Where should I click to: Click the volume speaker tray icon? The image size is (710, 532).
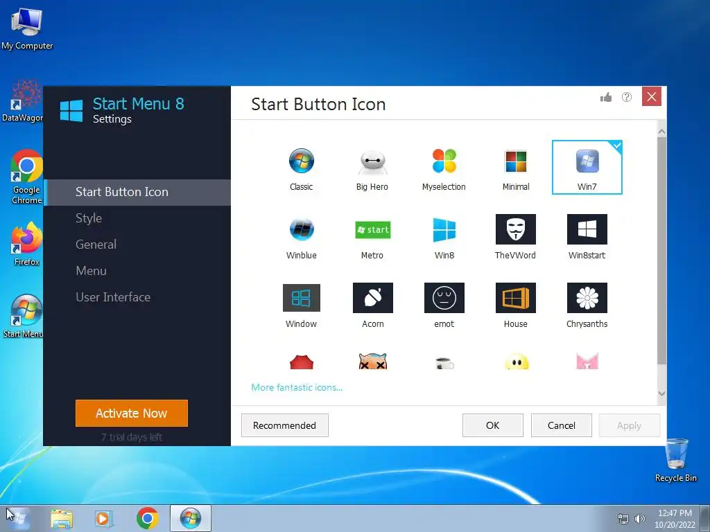point(640,519)
